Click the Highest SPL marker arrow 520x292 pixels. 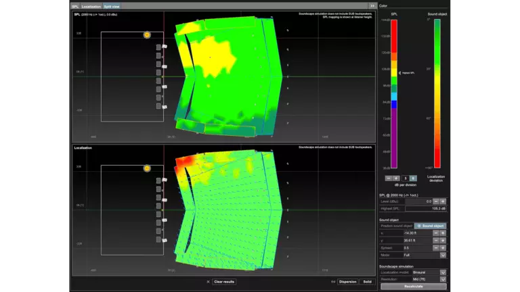(399, 72)
